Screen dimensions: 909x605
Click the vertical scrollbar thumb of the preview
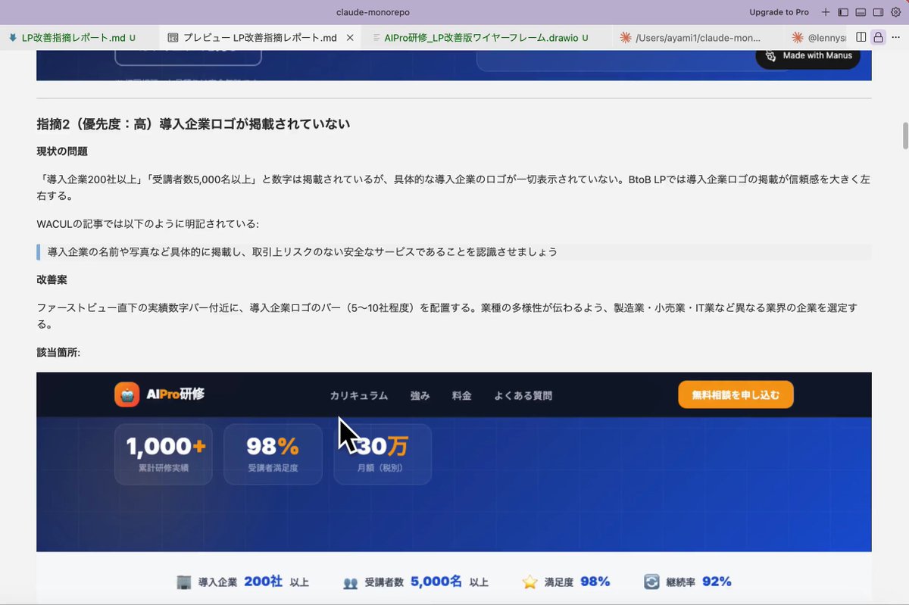tap(904, 136)
